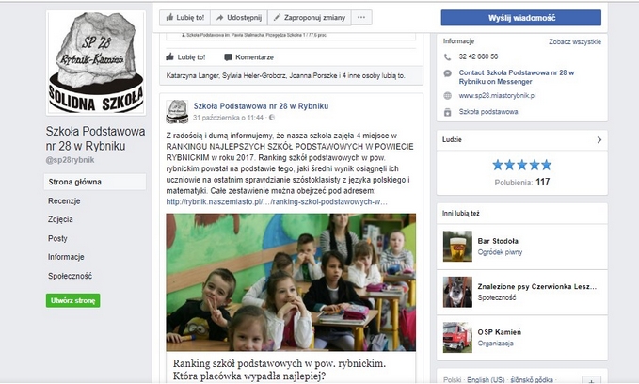Click the phone icon beside 32 42 660 56
The image size is (639, 384).
(x=447, y=57)
